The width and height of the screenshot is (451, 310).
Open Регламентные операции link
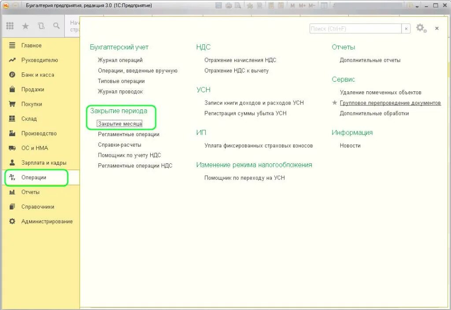(x=129, y=134)
